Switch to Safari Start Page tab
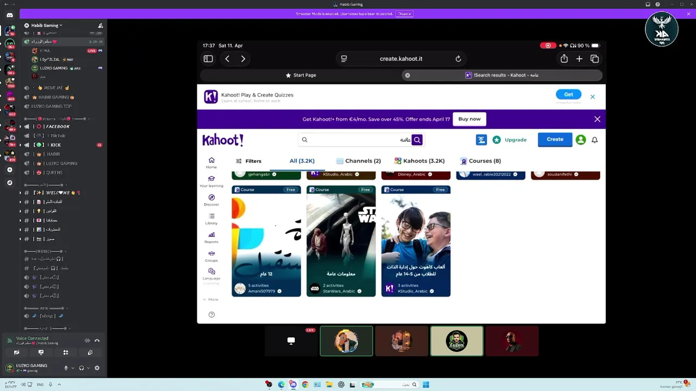 (x=301, y=75)
